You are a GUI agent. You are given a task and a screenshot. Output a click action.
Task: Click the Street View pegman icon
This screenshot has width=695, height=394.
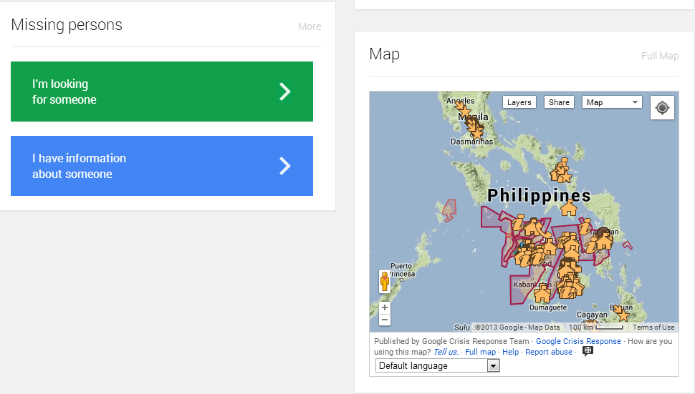(385, 281)
